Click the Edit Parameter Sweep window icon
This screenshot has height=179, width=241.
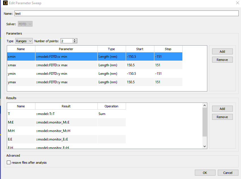coord(5,3)
